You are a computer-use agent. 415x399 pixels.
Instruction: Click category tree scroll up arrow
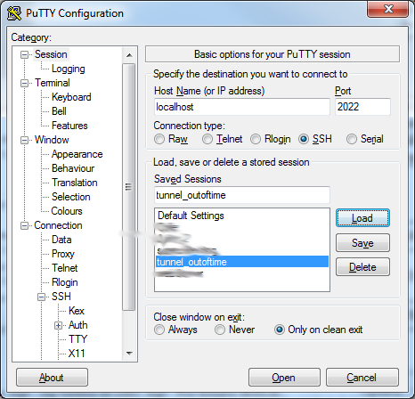(x=129, y=55)
